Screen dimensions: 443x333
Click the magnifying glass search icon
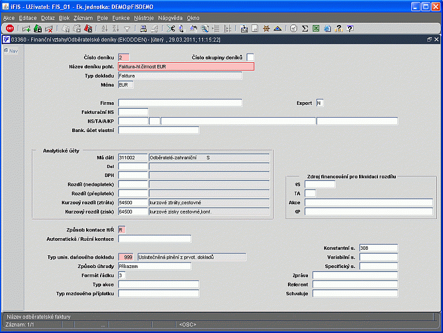[x=205, y=28]
